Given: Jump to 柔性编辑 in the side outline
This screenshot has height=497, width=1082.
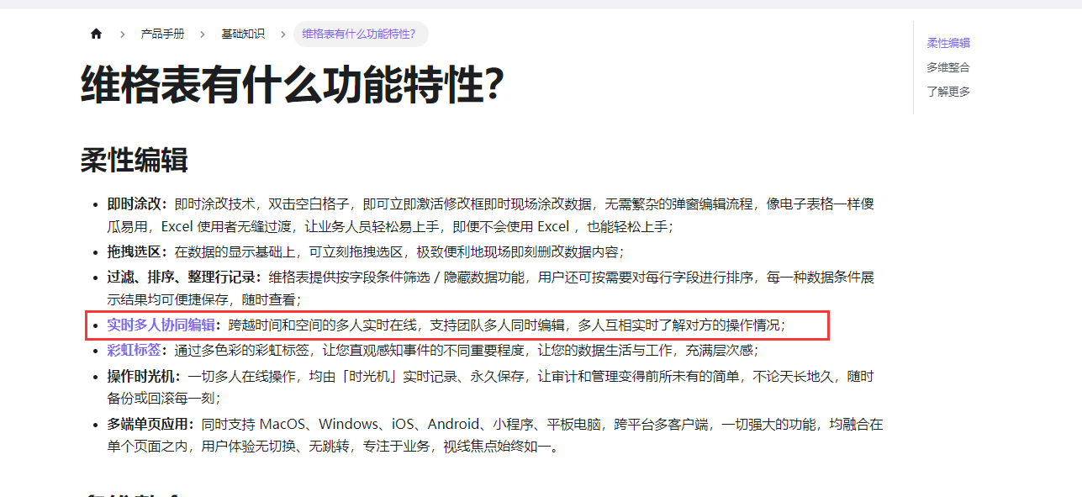Looking at the screenshot, I should click(948, 43).
